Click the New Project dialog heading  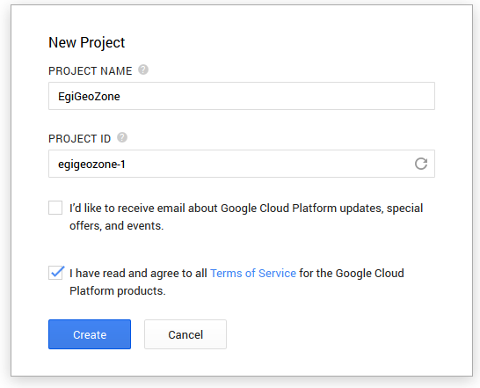coord(87,42)
